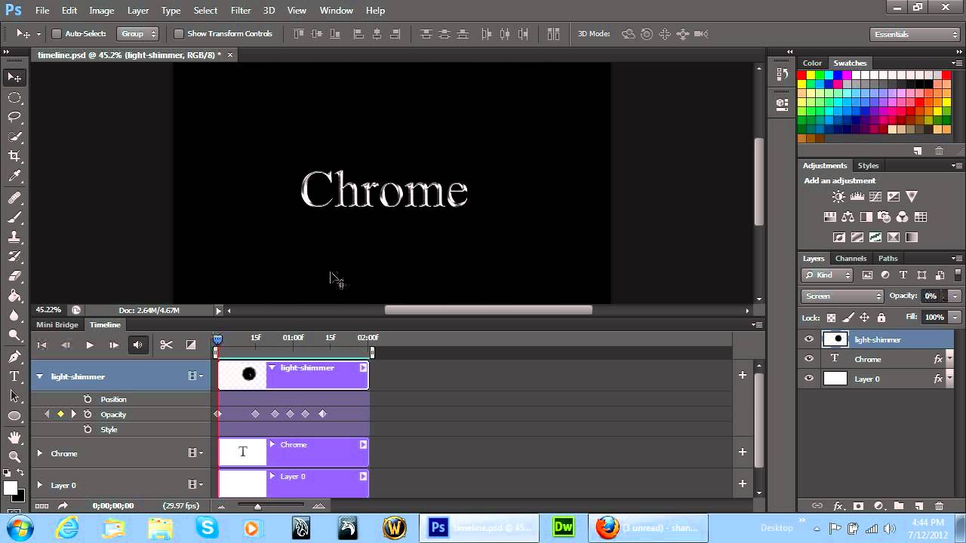Add an Invert adjustment
Image resolution: width=966 pixels, height=543 pixels.
pos(838,237)
